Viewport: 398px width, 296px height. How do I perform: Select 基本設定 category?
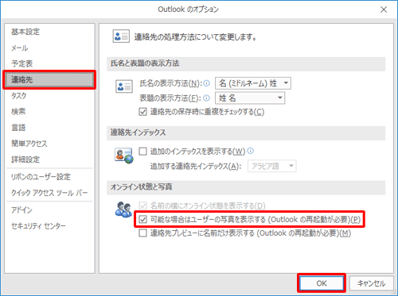tap(49, 32)
